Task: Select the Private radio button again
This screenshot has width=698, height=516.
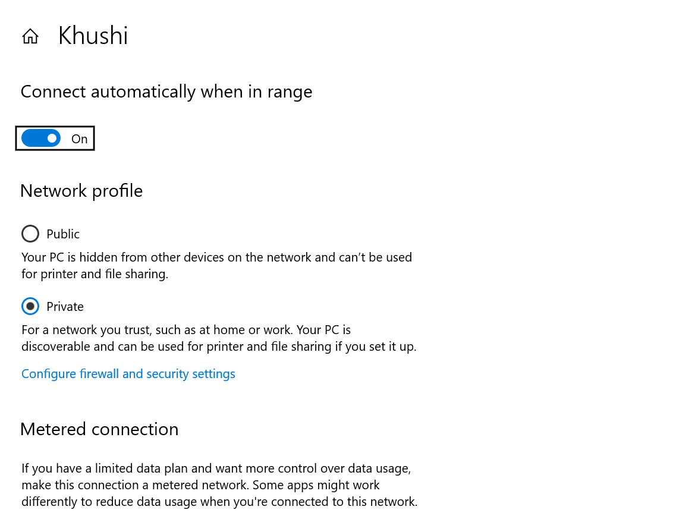Action: [30, 306]
